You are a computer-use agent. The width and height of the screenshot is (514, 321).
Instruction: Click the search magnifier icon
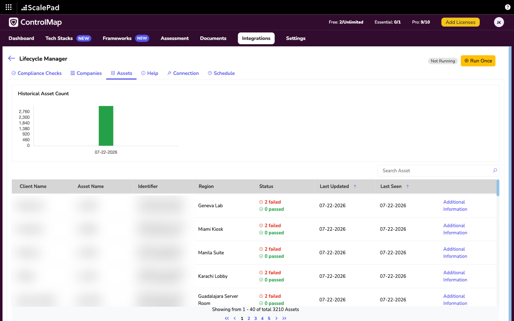495,170
